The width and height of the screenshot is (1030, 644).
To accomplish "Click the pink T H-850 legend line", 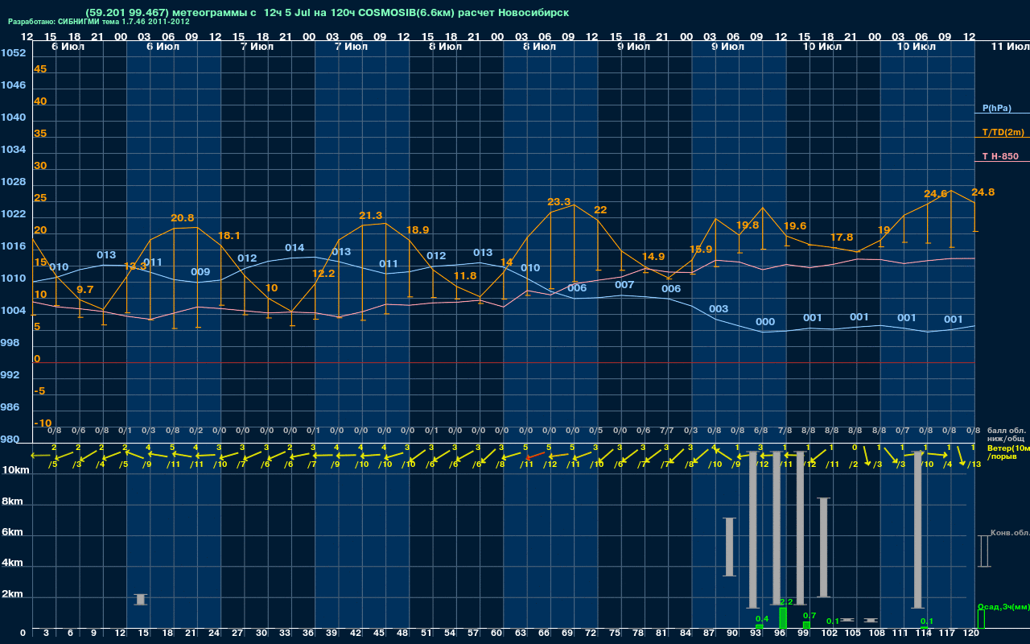I will coord(1002,162).
